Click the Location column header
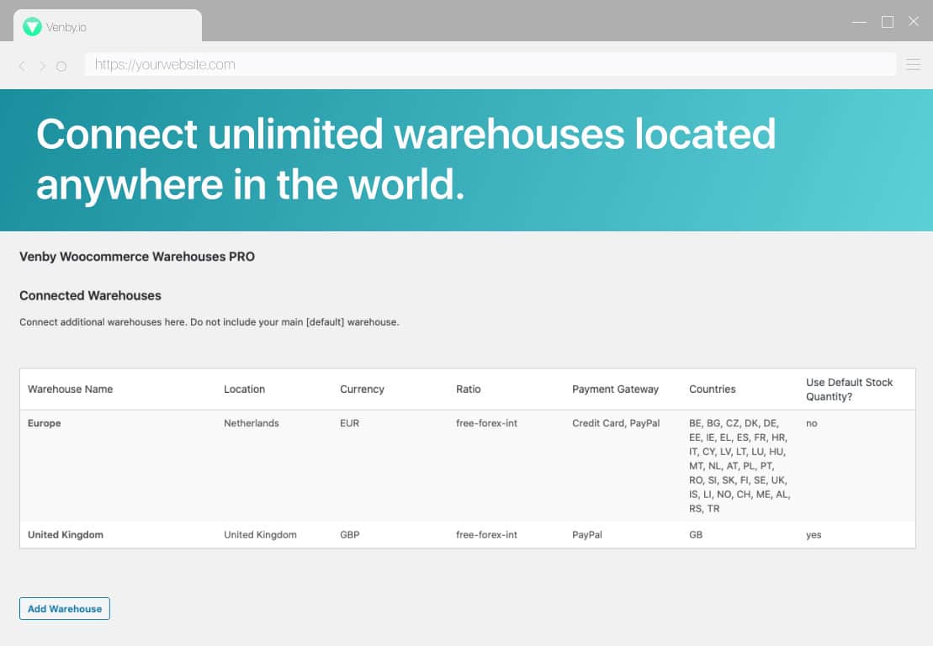This screenshot has width=933, height=646. (244, 389)
